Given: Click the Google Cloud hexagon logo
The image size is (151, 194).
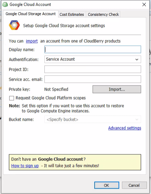Looking at the screenshot, I should point(14,25).
